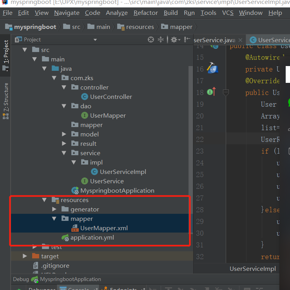Expand the result package arrow

[x=64, y=143]
